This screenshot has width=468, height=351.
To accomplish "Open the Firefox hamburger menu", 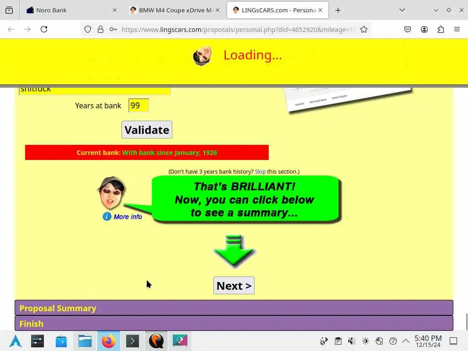I will (x=457, y=29).
